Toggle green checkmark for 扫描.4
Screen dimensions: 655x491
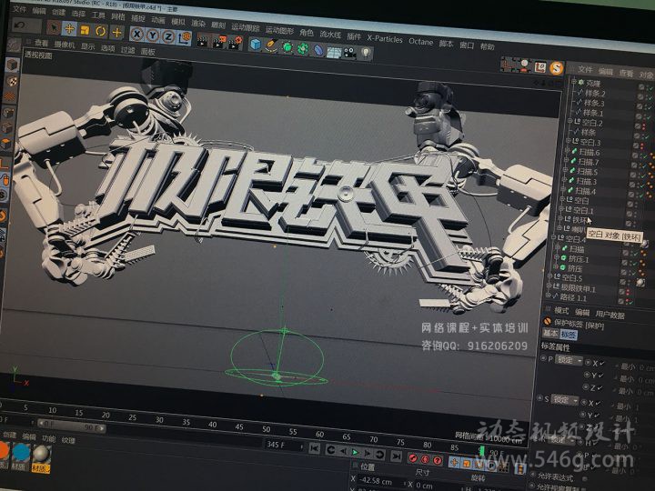[x=642, y=195]
